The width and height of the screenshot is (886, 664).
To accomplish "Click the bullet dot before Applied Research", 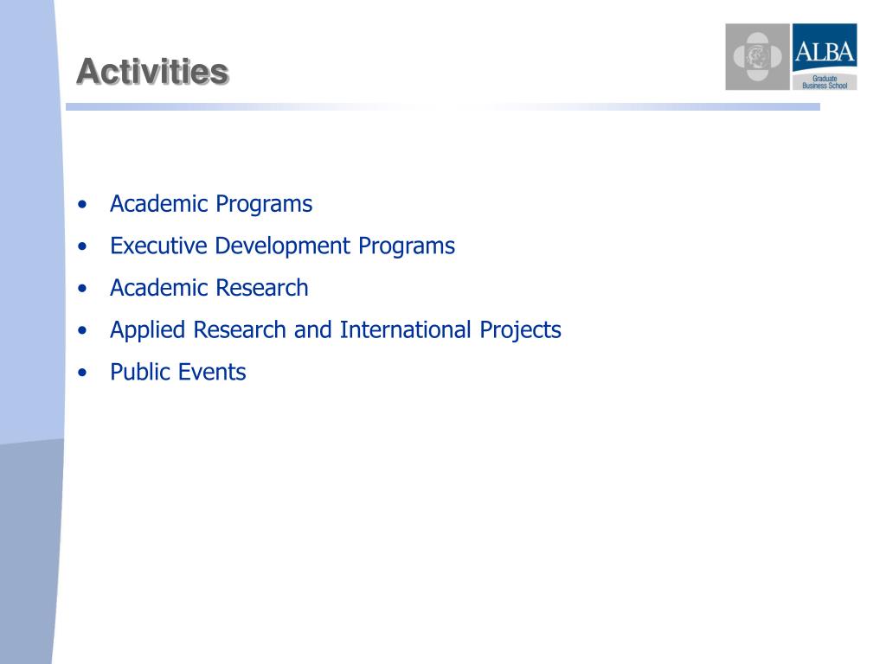I will (81, 330).
